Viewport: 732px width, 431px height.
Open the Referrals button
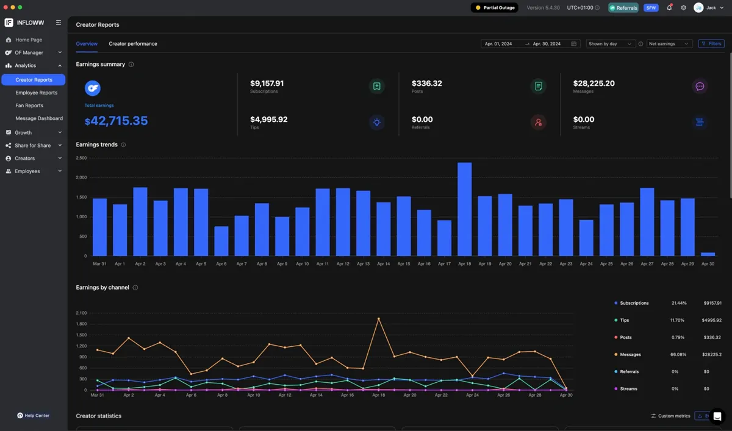(623, 8)
